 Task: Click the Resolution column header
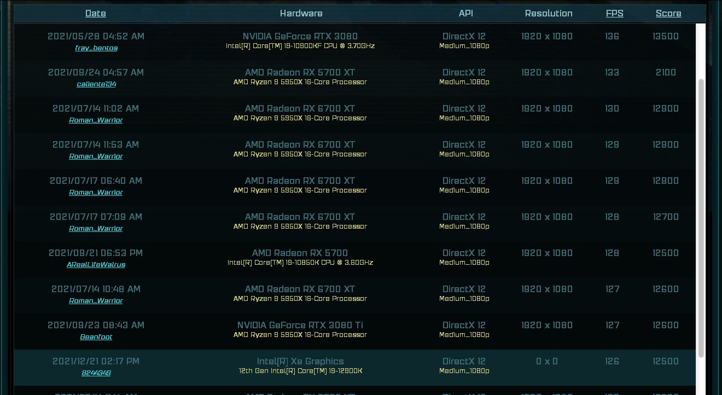[x=549, y=13]
